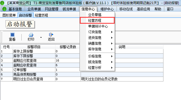Open the 维护中心 menu
Viewport: 181px width, 100px height.
(x=107, y=9)
